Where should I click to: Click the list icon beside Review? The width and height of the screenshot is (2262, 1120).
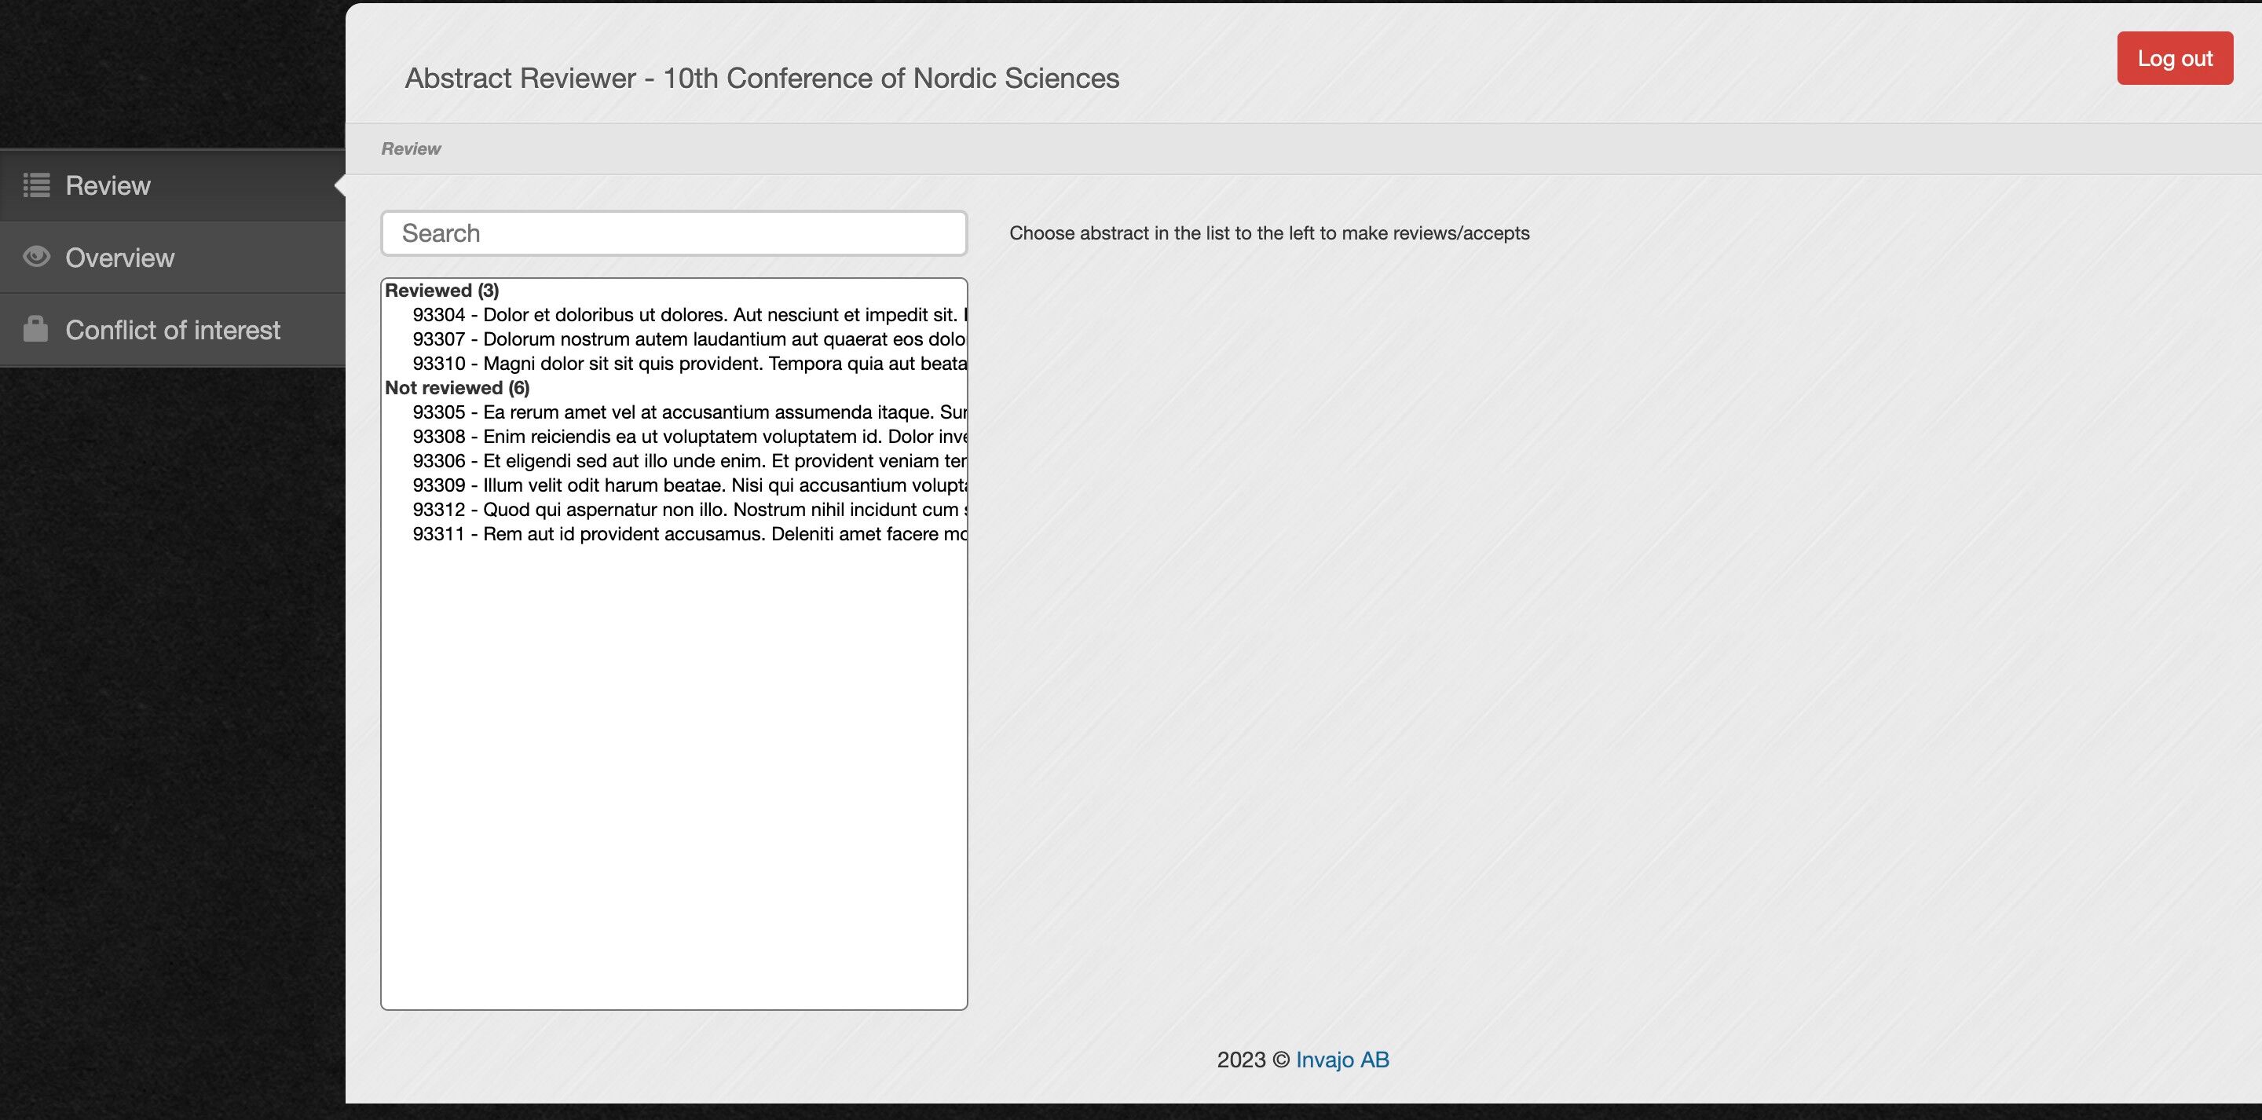click(36, 185)
